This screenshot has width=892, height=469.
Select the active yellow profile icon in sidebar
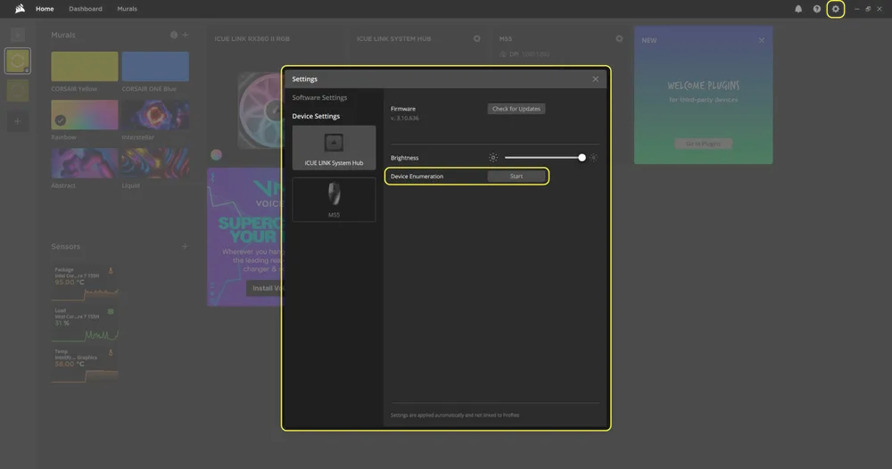click(x=18, y=61)
